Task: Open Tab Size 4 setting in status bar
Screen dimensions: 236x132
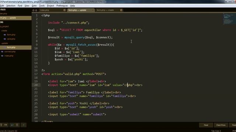Action: [216, 131]
